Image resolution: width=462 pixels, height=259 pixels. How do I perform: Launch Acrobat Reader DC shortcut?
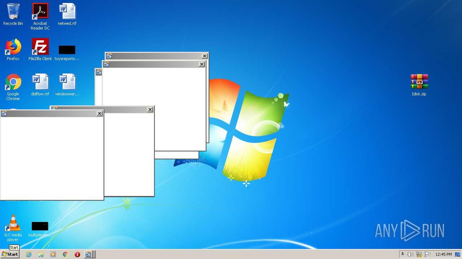tap(40, 17)
